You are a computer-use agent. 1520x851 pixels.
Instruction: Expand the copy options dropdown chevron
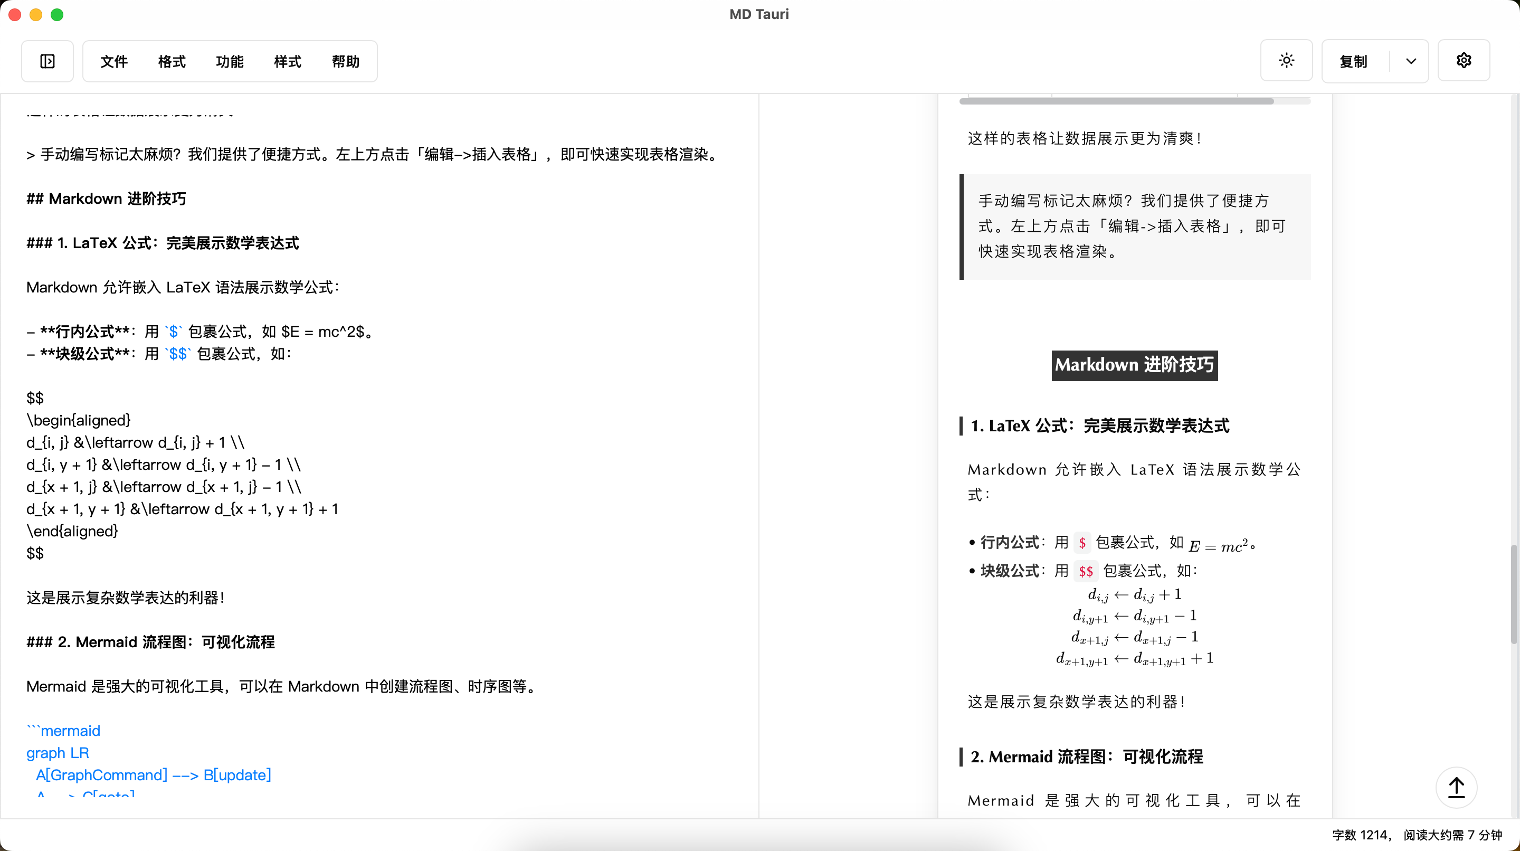point(1411,61)
